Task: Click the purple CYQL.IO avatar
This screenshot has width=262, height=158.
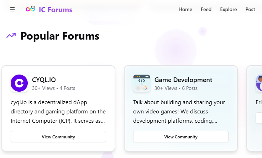Action: tap(19, 83)
